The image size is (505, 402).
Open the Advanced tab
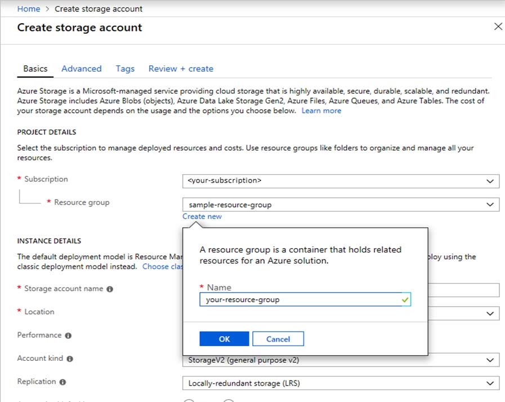82,69
